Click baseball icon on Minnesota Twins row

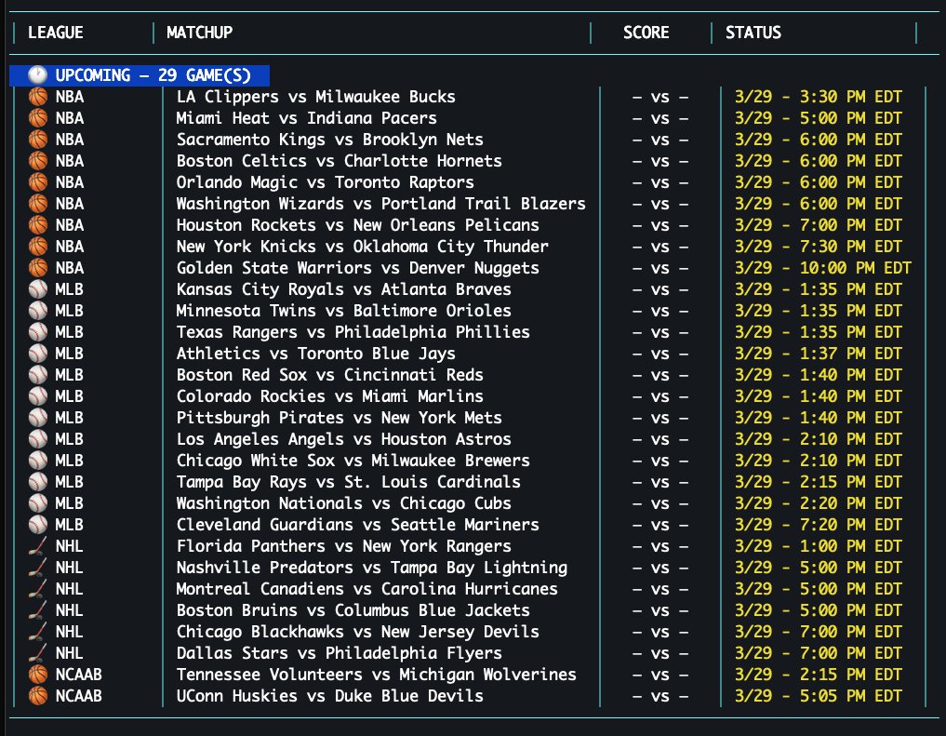37,311
